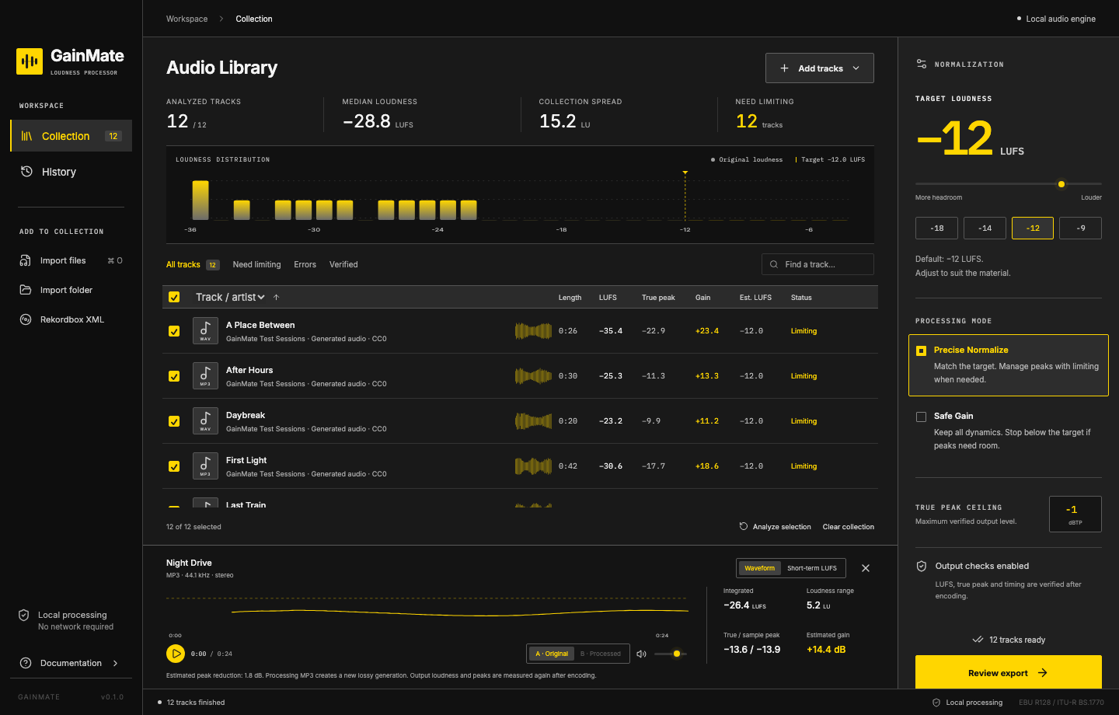Click the Find a track search field
This screenshot has width=1119, height=715.
point(817,264)
